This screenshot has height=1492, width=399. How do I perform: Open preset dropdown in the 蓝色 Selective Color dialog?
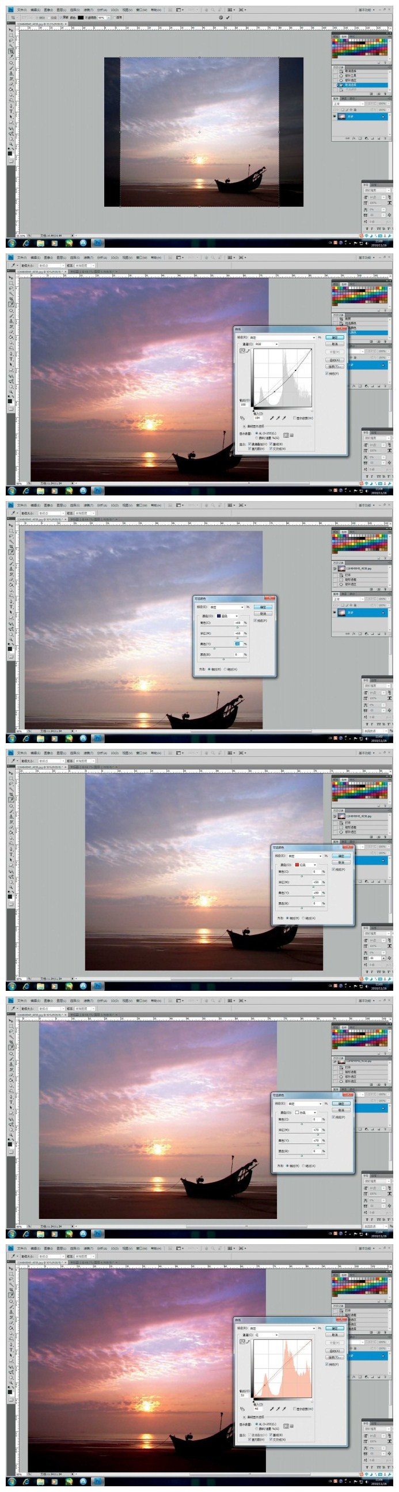227,607
